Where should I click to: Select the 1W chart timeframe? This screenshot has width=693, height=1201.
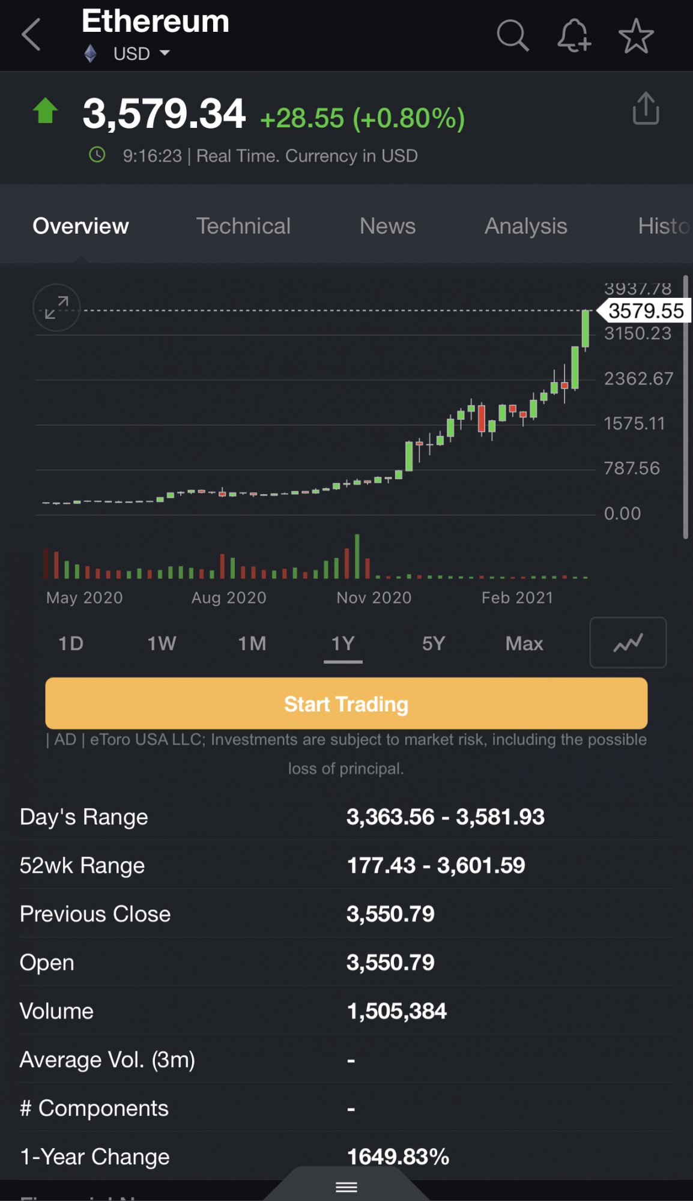[x=162, y=644]
